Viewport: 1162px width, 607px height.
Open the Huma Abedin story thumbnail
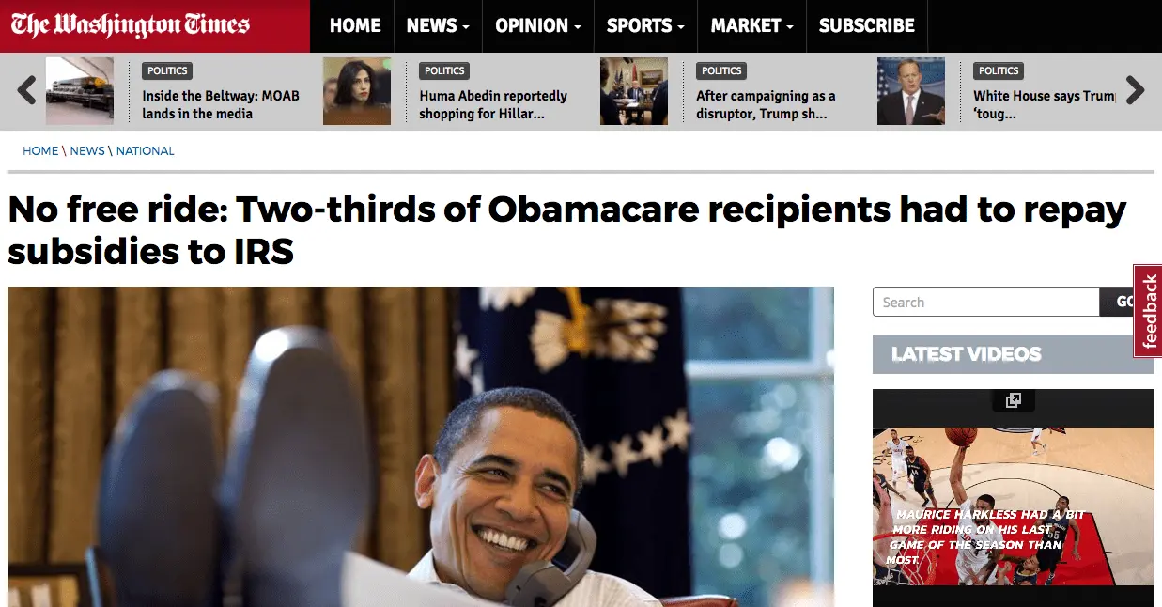coord(357,91)
